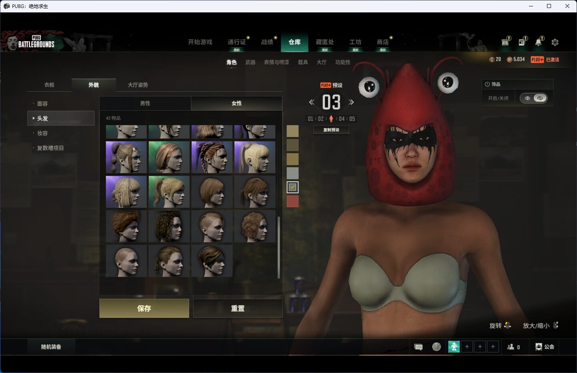Open the settings gear icon

coord(555,42)
